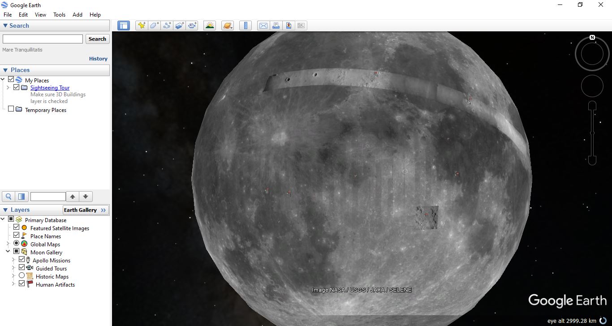Open the Add menu
Viewport: 612px width, 326px height.
click(78, 14)
